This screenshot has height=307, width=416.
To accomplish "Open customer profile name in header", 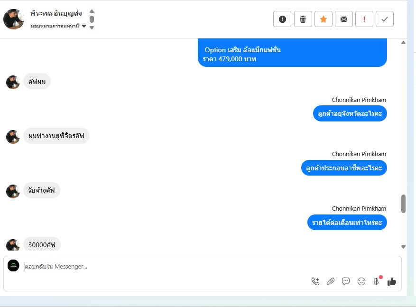I will (56, 13).
